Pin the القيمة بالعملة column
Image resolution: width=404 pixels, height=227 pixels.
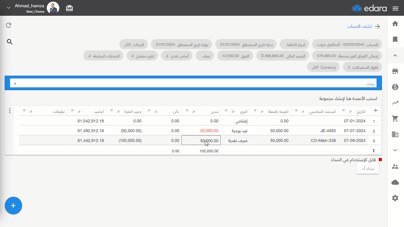pyautogui.click(x=261, y=112)
